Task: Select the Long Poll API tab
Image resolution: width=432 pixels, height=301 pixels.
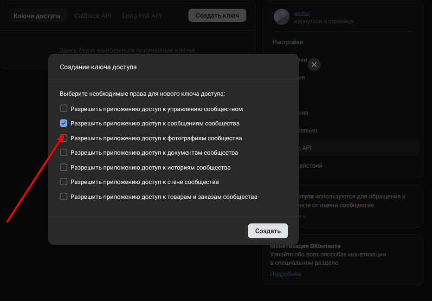Action: point(142,16)
